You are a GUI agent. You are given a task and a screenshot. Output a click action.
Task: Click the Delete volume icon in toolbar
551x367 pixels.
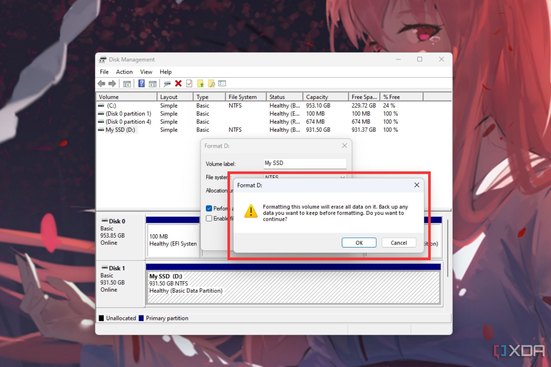pos(178,83)
